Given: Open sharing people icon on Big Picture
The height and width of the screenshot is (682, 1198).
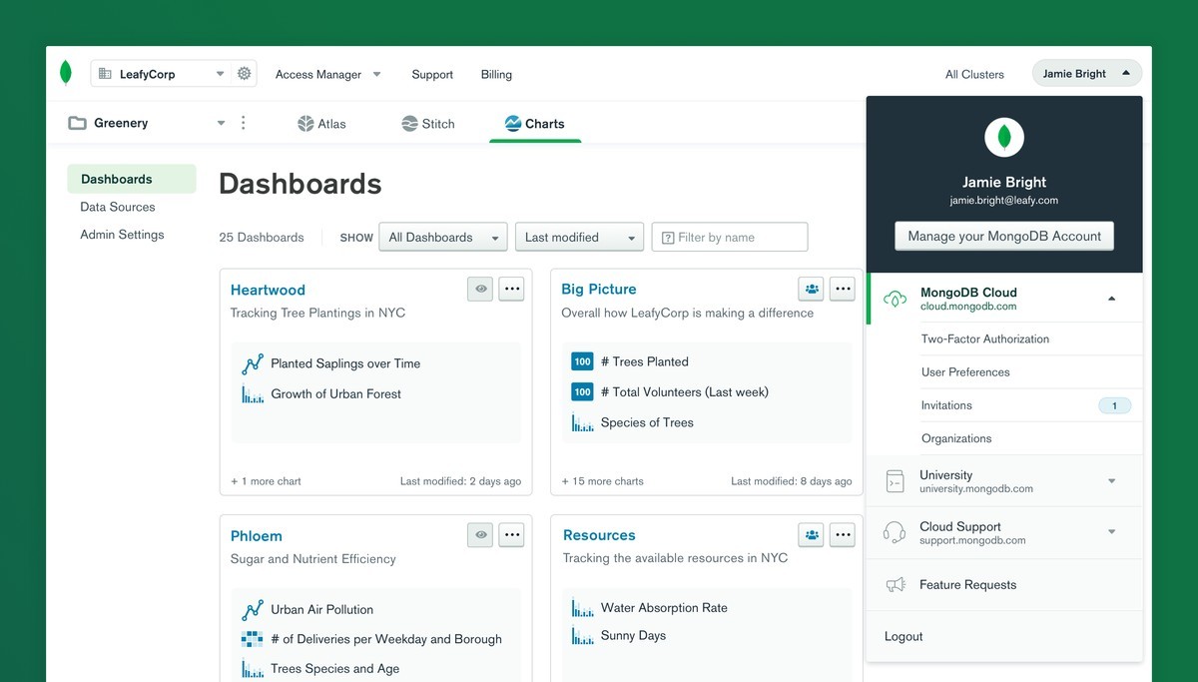Looking at the screenshot, I should click(x=812, y=289).
